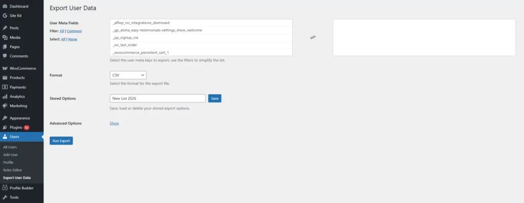Click the Run Export button
Viewport: 524px width, 203px height.
coord(61,140)
